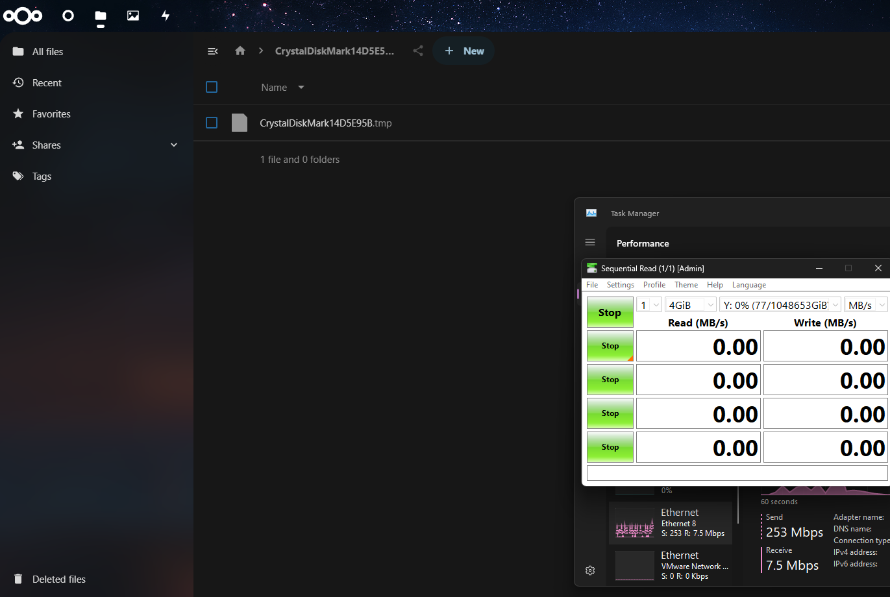Open the Nextcloud logo home link

click(23, 16)
